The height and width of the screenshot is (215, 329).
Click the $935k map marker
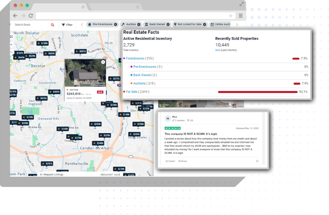[42, 98]
